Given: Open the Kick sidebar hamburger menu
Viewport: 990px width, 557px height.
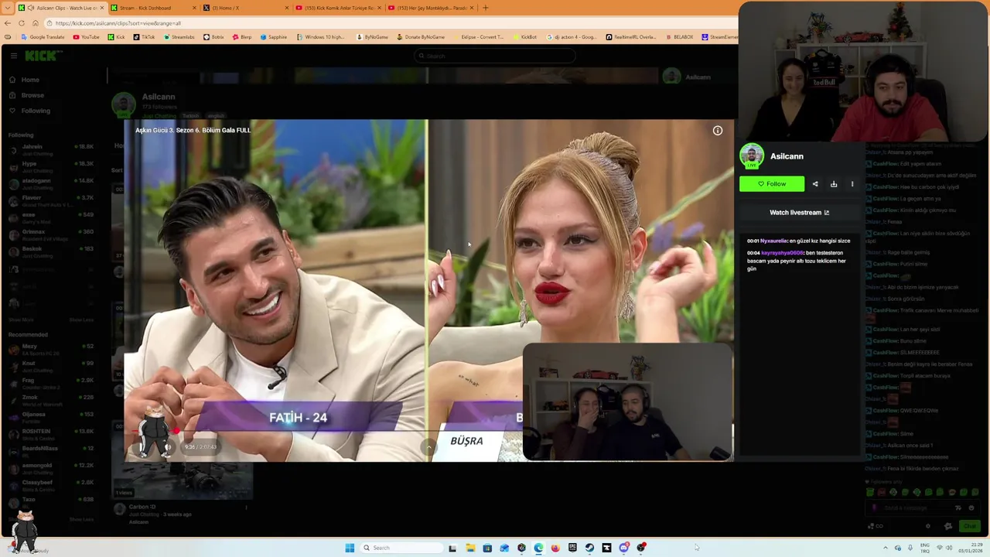Looking at the screenshot, I should (14, 56).
